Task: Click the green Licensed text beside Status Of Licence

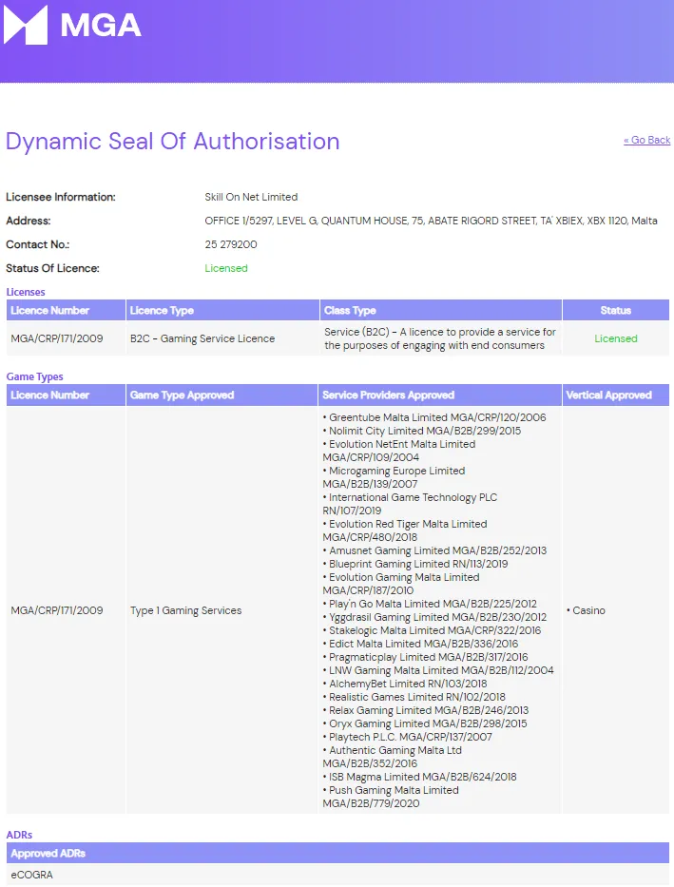Action: tap(226, 268)
